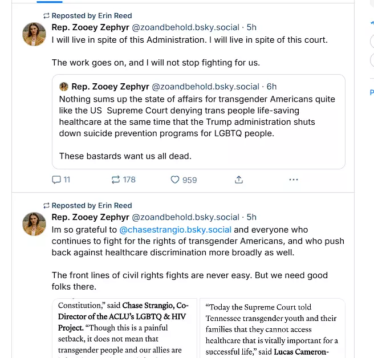Click author name inside the quoted post

click(110, 87)
